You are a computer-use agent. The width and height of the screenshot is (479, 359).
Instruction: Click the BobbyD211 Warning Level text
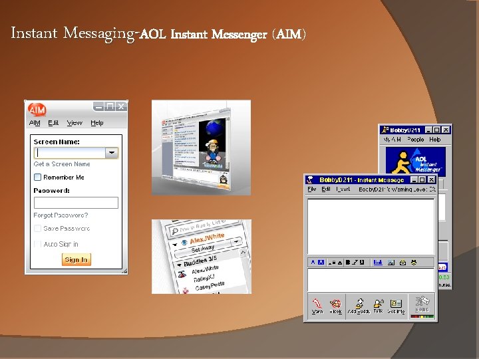[397, 189]
